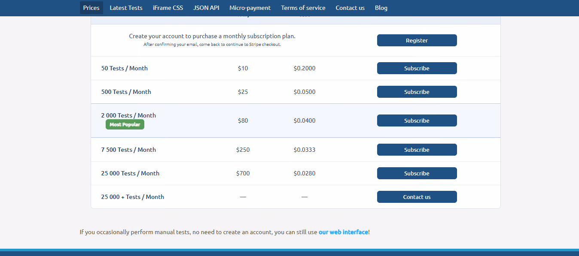The height and width of the screenshot is (256, 579).
Task: Subscribe to 7 500 Tests / Month plan
Action: click(417, 150)
